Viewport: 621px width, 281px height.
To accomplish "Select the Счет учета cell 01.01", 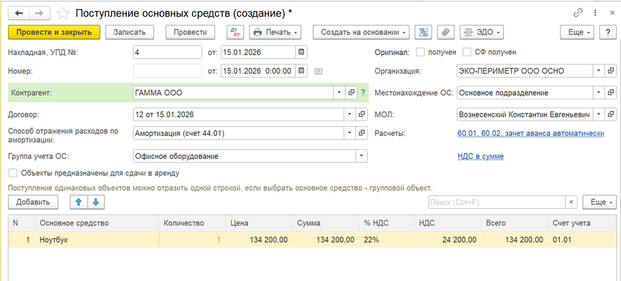I will [x=582, y=240].
